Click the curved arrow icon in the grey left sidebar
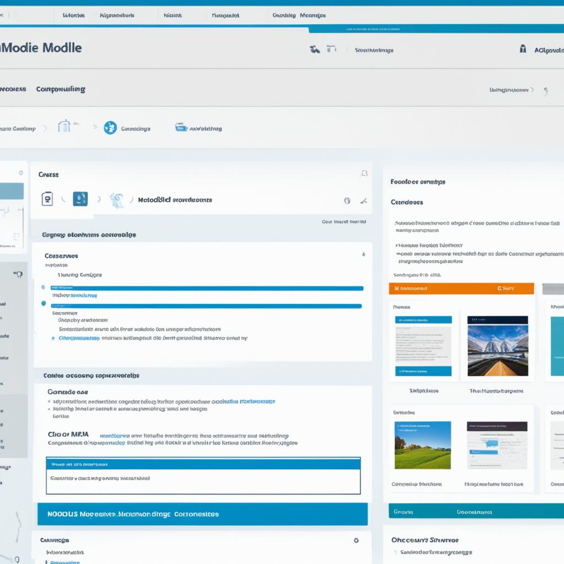 [18, 275]
